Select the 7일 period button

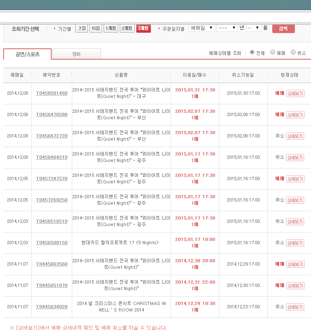pos(82,28)
